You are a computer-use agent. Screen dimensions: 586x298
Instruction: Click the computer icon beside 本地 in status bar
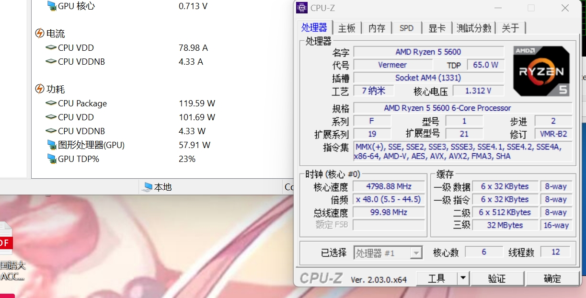tap(147, 187)
